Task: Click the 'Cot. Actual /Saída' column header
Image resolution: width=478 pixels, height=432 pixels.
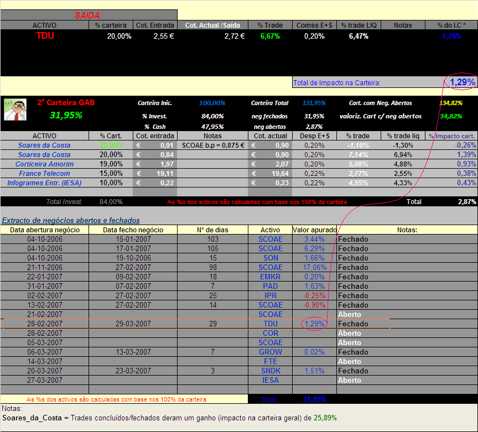Action: 212,25
